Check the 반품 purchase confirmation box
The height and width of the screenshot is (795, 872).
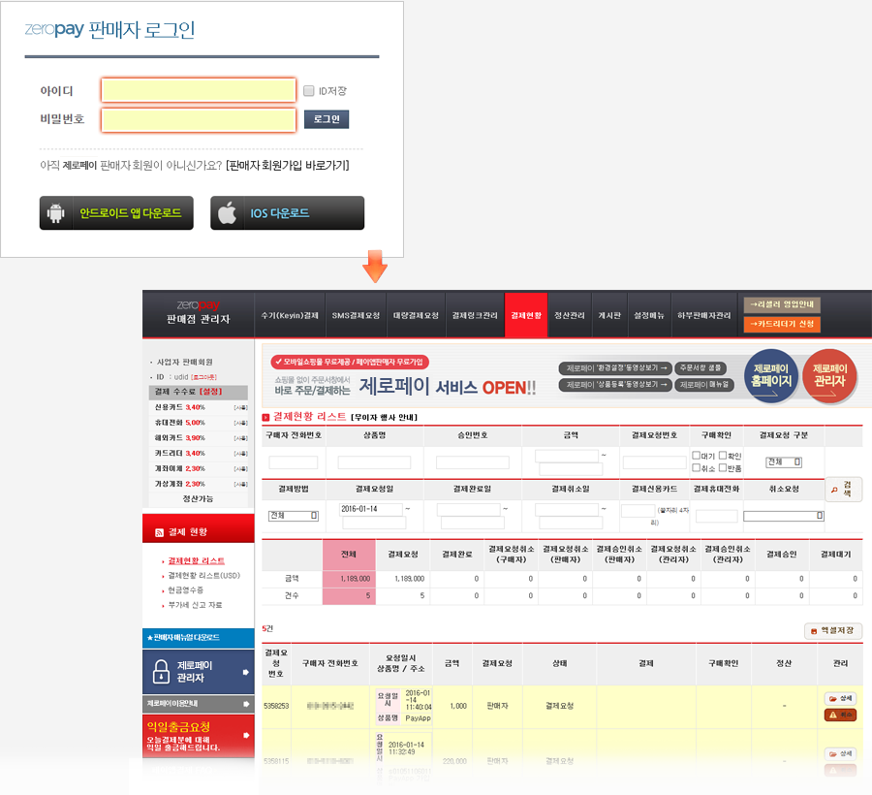(723, 467)
